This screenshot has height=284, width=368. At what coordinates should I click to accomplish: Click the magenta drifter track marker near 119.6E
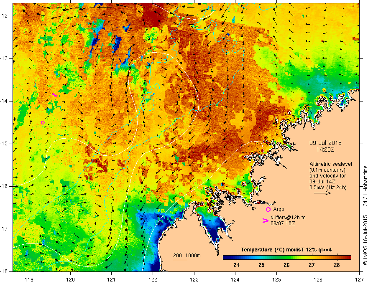click(x=55, y=95)
